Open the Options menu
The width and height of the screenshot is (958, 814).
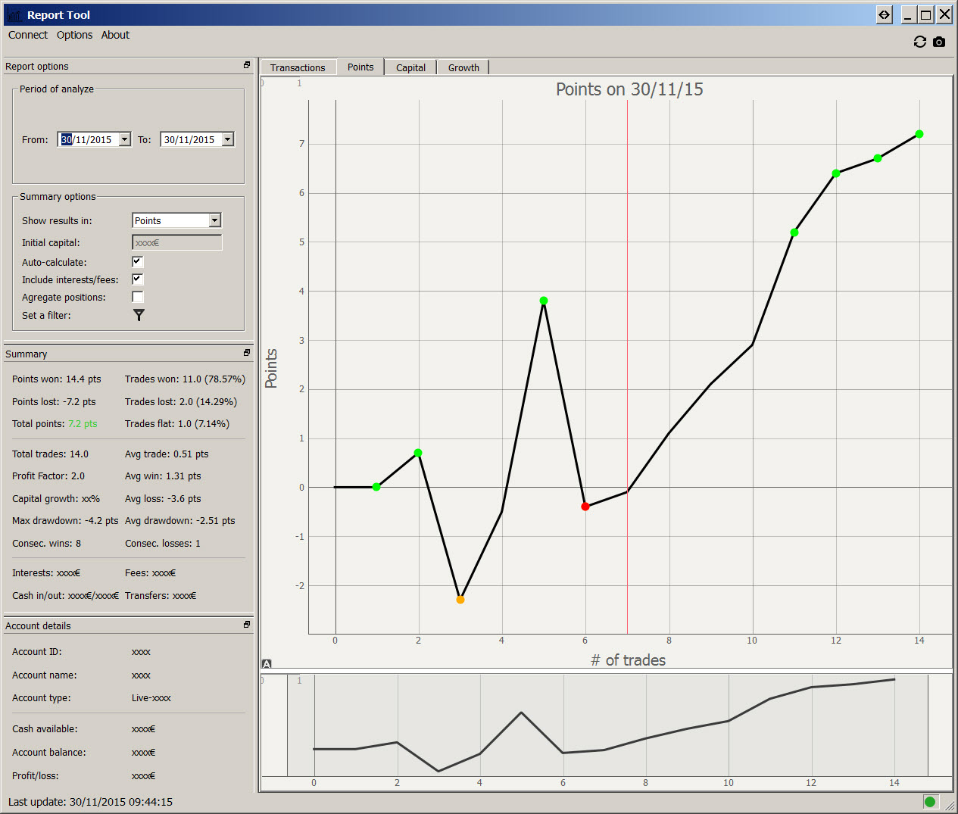click(x=74, y=35)
